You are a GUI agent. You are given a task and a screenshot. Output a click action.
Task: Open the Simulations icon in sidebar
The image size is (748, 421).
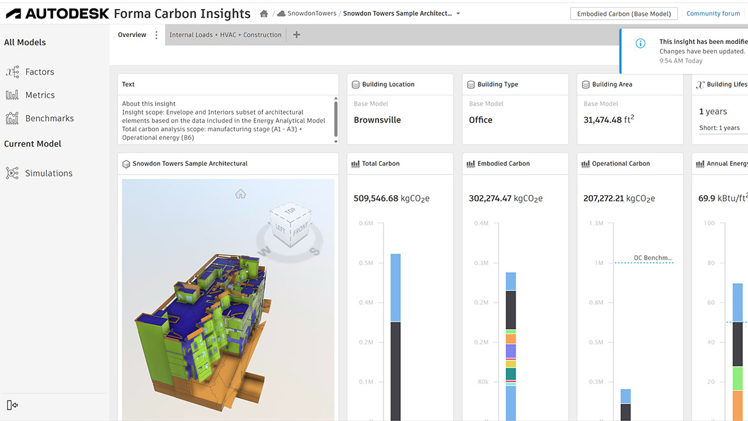click(12, 173)
